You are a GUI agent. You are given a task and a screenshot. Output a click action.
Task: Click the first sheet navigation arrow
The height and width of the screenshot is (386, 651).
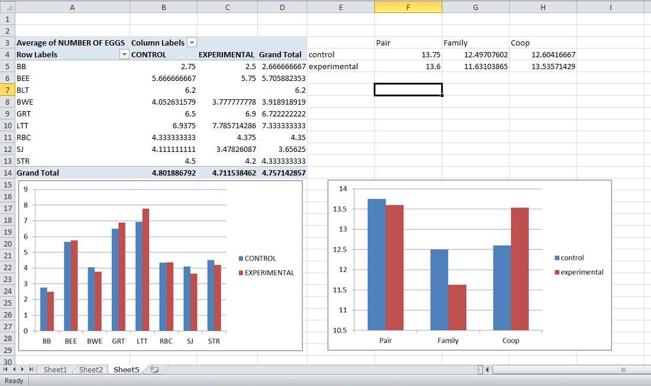coord(7,369)
